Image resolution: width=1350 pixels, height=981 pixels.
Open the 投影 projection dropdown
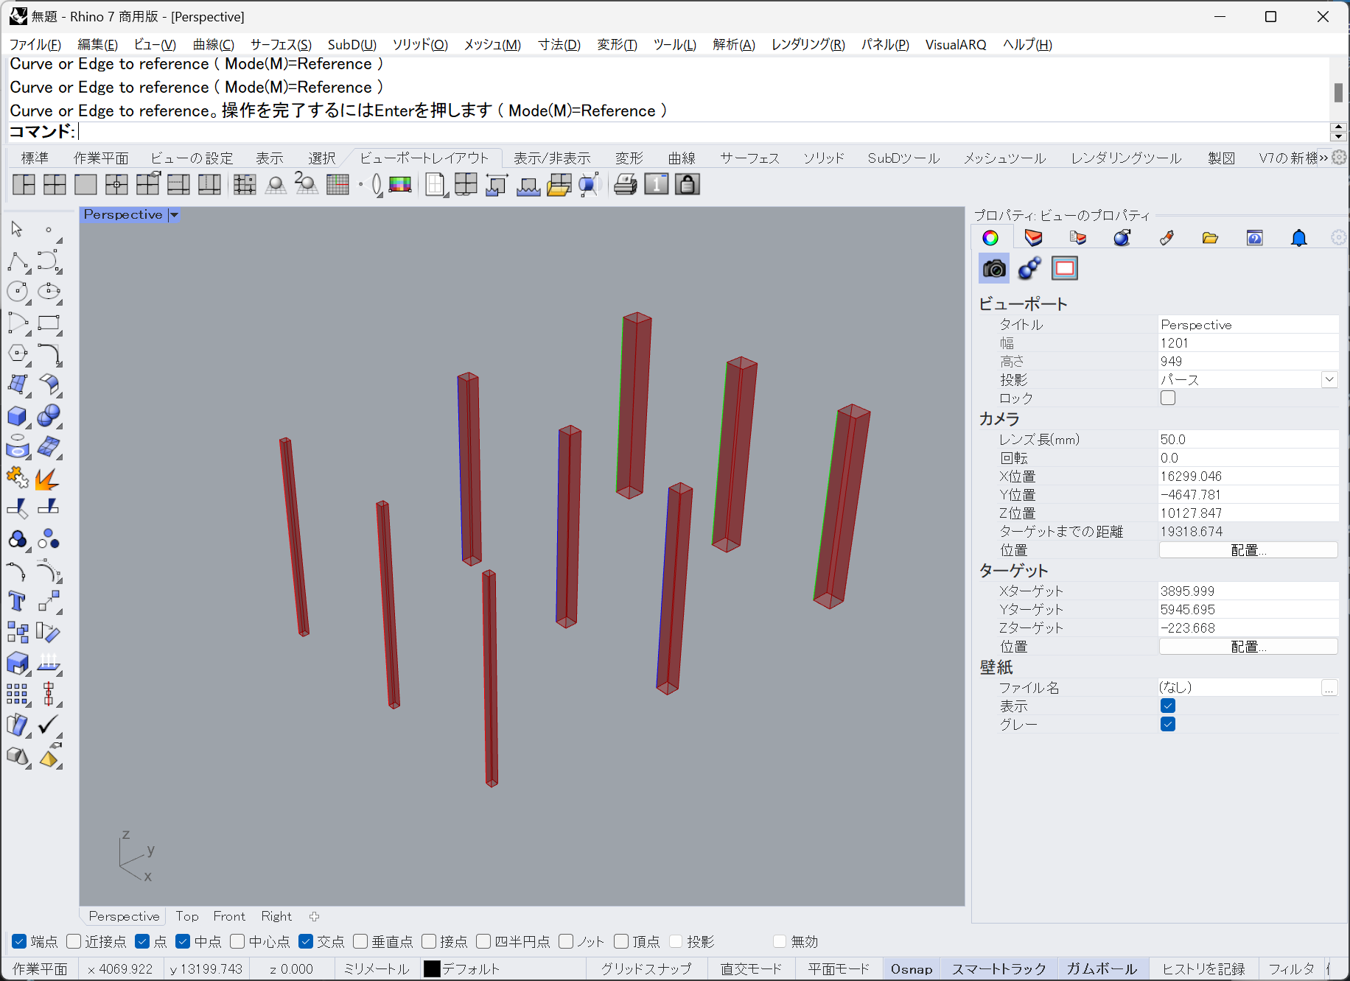pyautogui.click(x=1329, y=380)
